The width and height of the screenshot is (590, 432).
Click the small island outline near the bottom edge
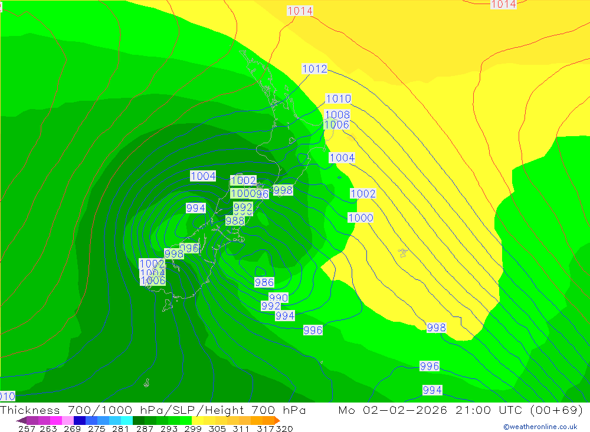point(147,382)
